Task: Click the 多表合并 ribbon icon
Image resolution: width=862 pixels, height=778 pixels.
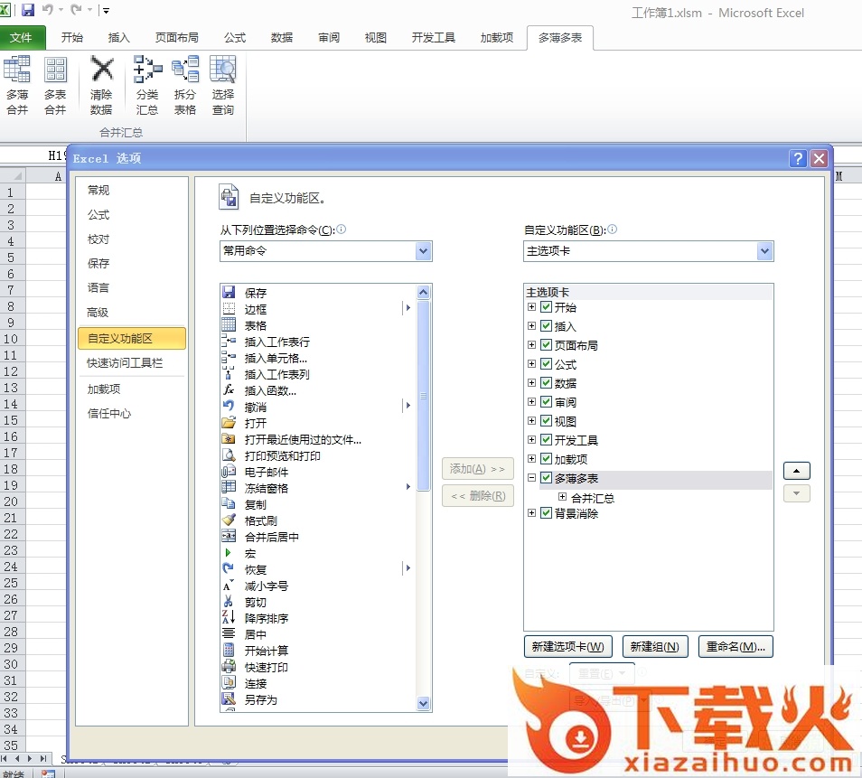Action: 55,70
